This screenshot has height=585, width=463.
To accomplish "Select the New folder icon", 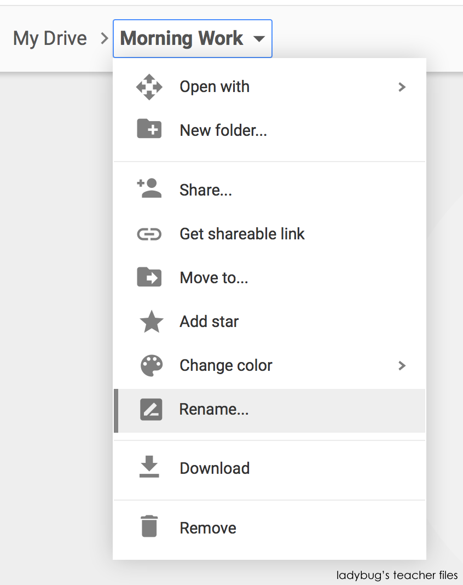I will (x=149, y=130).
